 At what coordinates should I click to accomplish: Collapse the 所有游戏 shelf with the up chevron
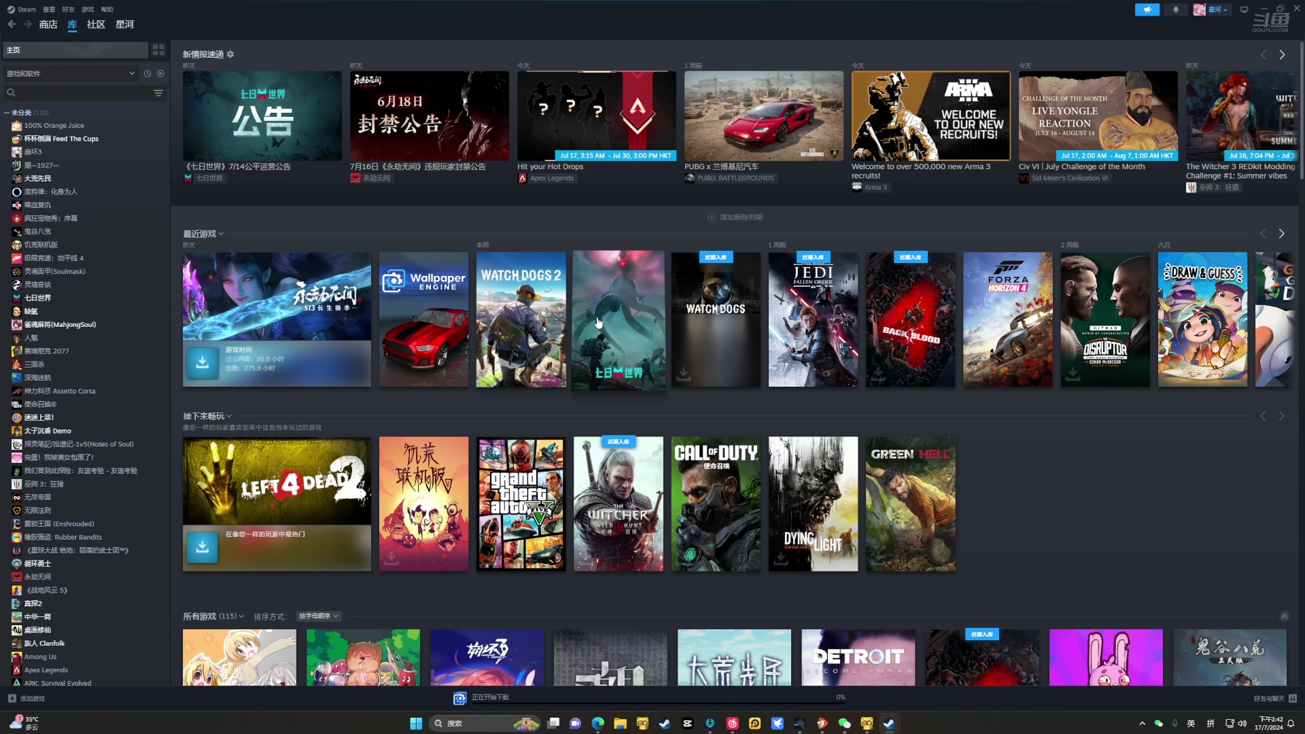[1284, 616]
